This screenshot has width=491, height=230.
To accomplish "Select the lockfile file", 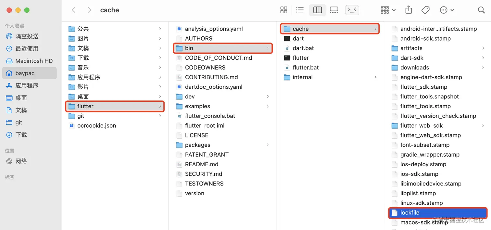I will click(410, 213).
